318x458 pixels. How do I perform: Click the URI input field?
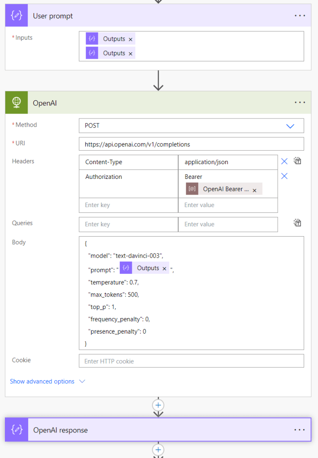click(191, 144)
